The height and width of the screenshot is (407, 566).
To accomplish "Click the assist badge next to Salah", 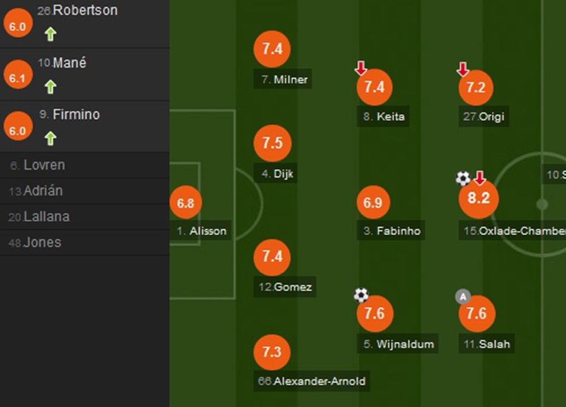I will coord(463,297).
